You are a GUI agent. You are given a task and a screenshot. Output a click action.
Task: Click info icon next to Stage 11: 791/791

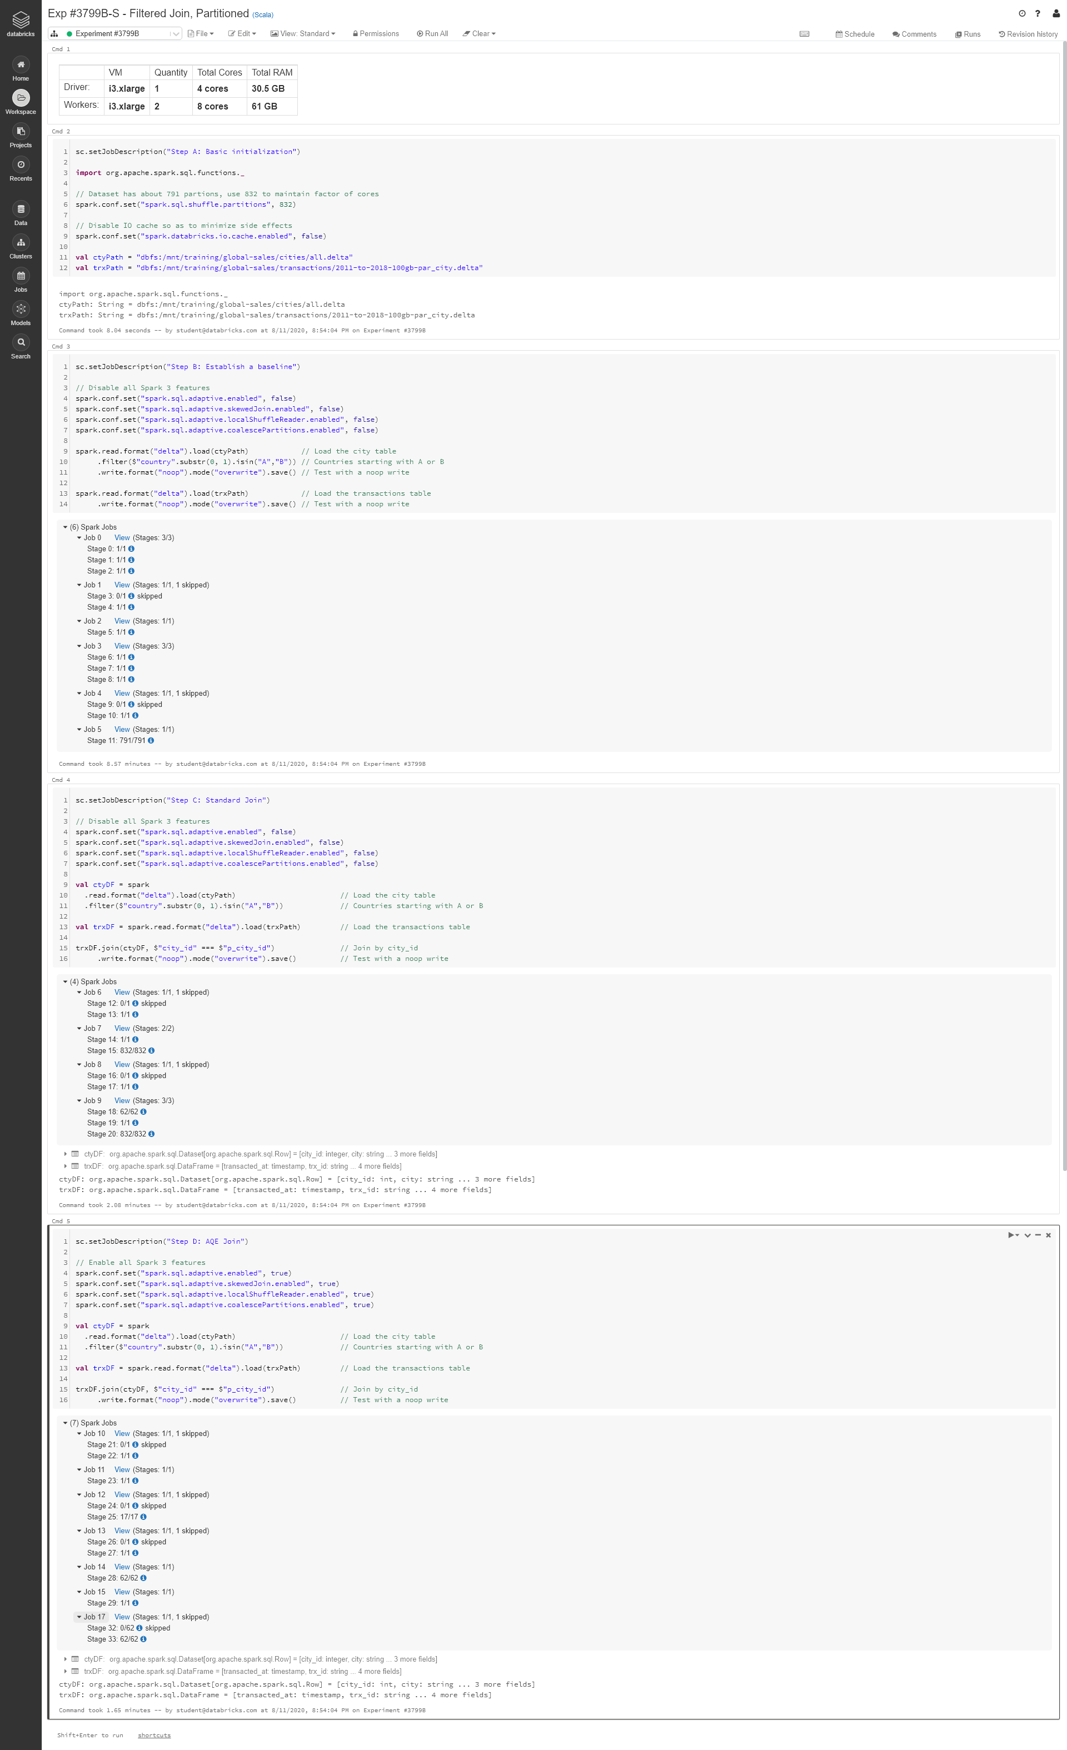(x=151, y=741)
